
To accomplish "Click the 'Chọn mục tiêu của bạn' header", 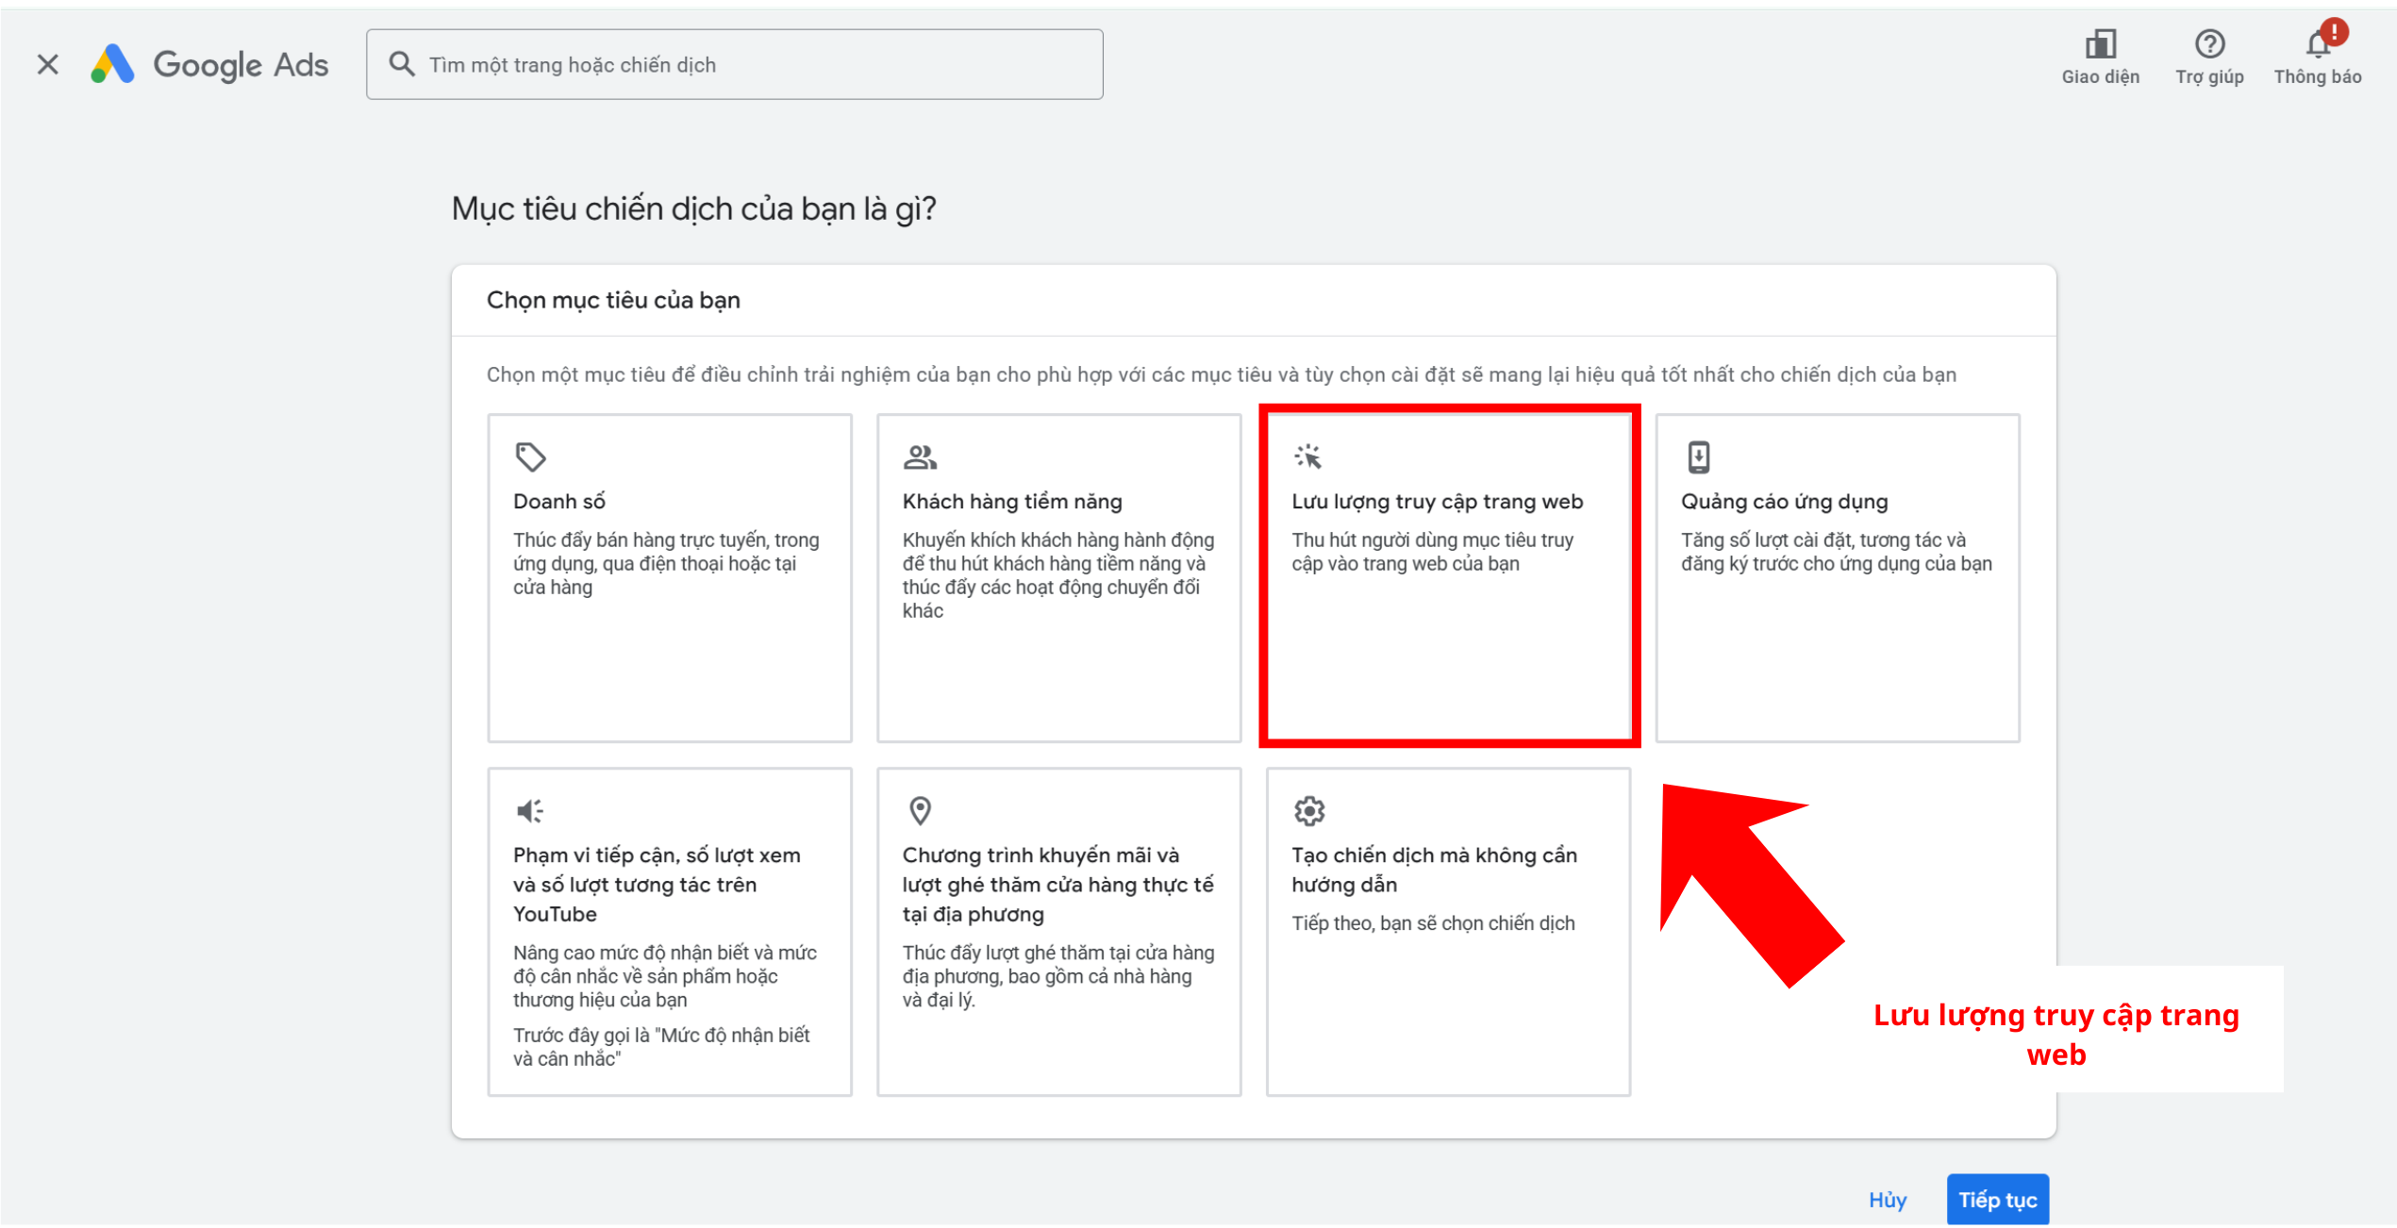I will pos(613,300).
